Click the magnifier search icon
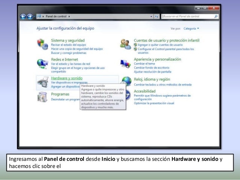The height and width of the screenshot is (180, 240). 216,17
